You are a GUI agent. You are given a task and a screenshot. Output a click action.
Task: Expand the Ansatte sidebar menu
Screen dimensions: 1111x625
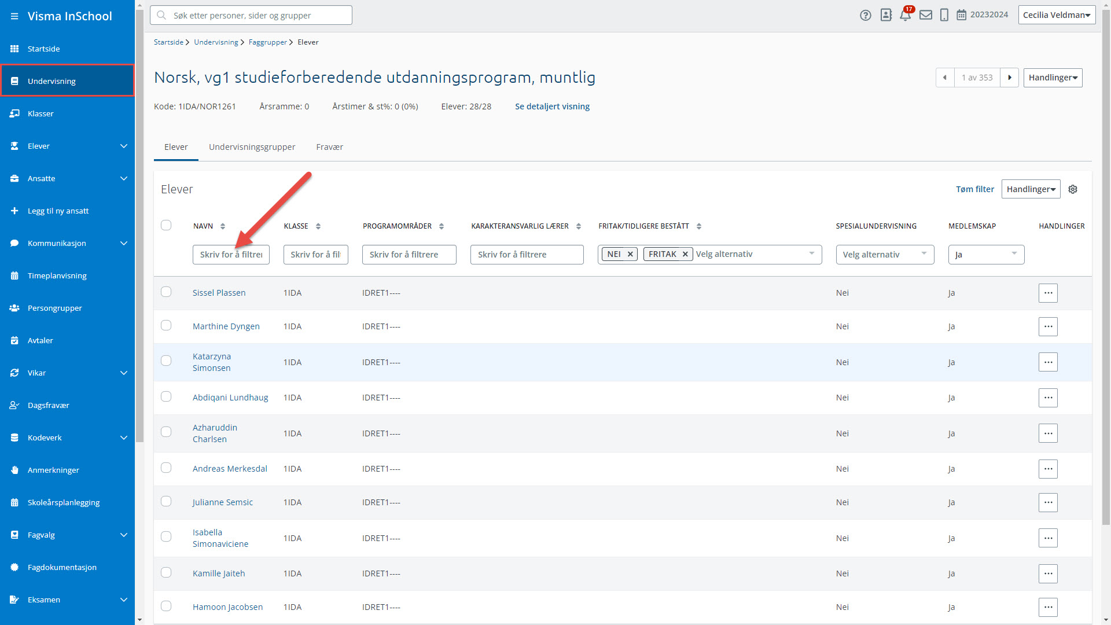(123, 178)
